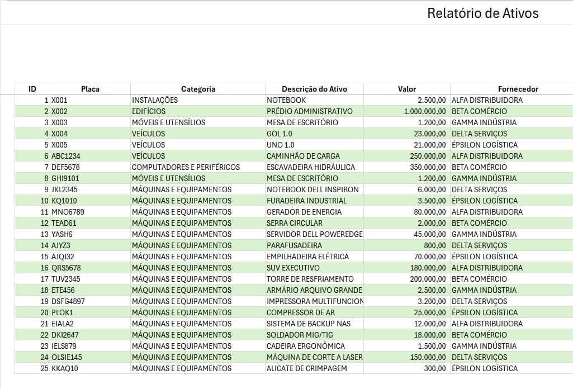Click the NOTEBOOK DELL INSPIRON cell
This screenshot has width=573, height=389.
pyautogui.click(x=314, y=189)
